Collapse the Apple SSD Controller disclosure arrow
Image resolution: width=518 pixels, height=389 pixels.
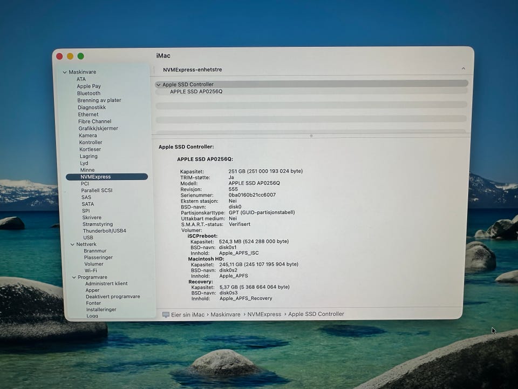[x=158, y=85]
